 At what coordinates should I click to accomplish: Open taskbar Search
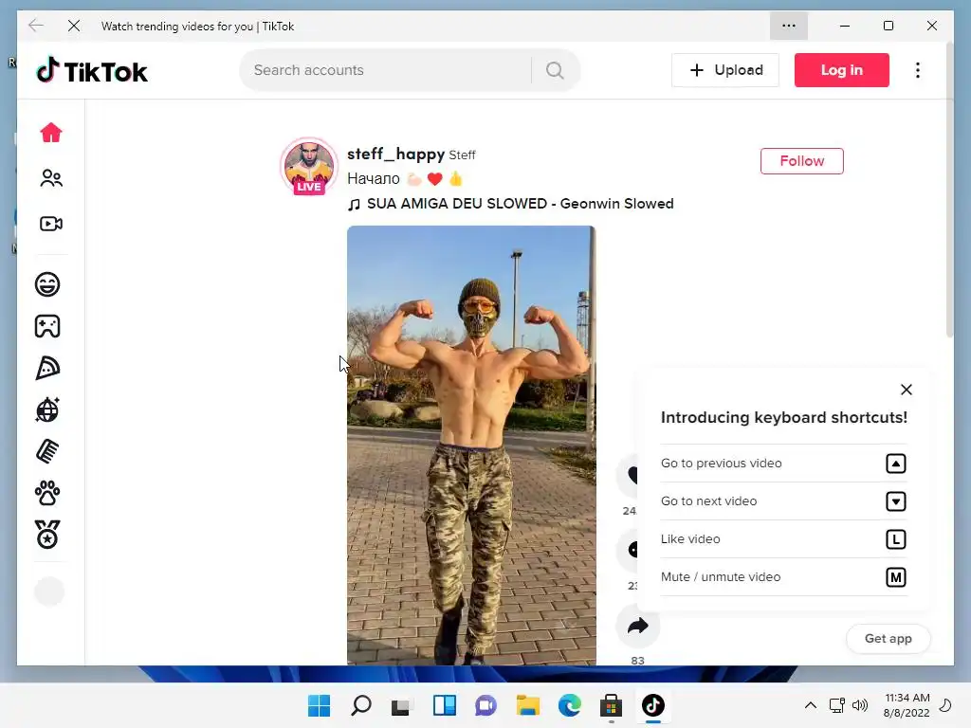361,705
